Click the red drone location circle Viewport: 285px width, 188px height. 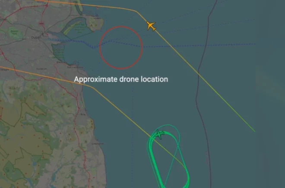click(121, 48)
